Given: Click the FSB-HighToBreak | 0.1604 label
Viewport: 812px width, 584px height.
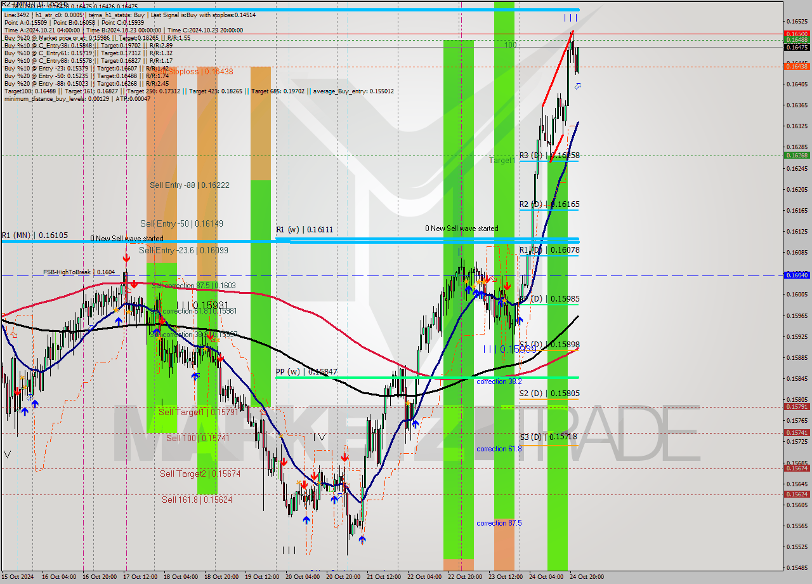Looking at the screenshot, I should pos(79,272).
